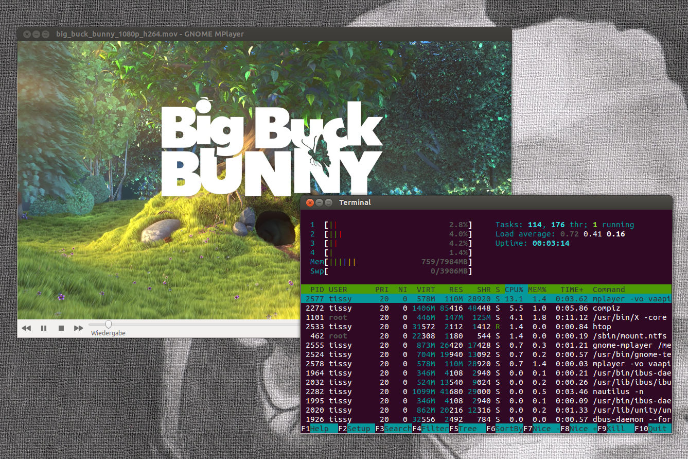
Task: Sort by the PID column header
Action: [x=317, y=290]
